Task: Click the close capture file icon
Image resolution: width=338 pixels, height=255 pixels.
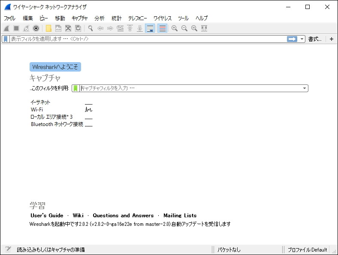Action: click(68, 28)
